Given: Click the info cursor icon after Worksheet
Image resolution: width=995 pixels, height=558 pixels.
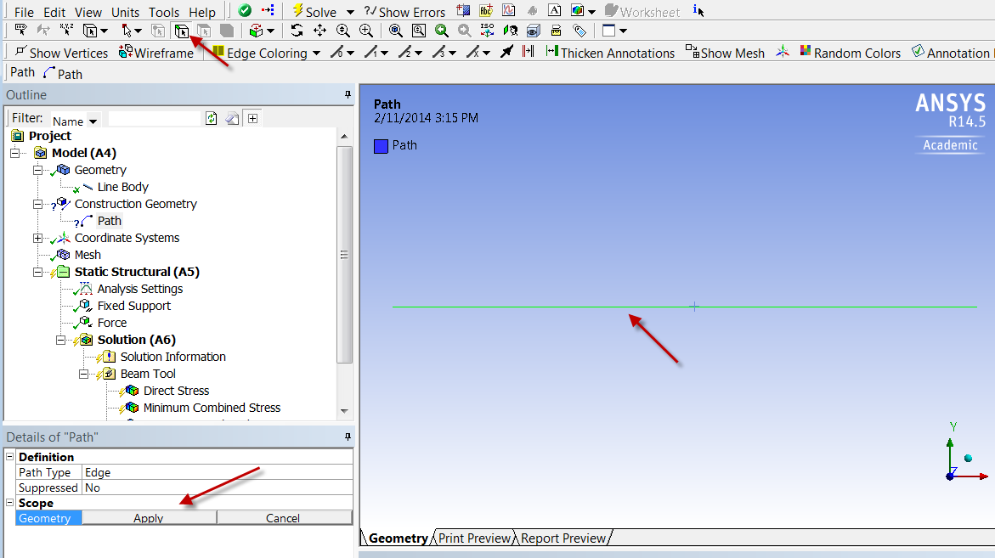Looking at the screenshot, I should 698,11.
